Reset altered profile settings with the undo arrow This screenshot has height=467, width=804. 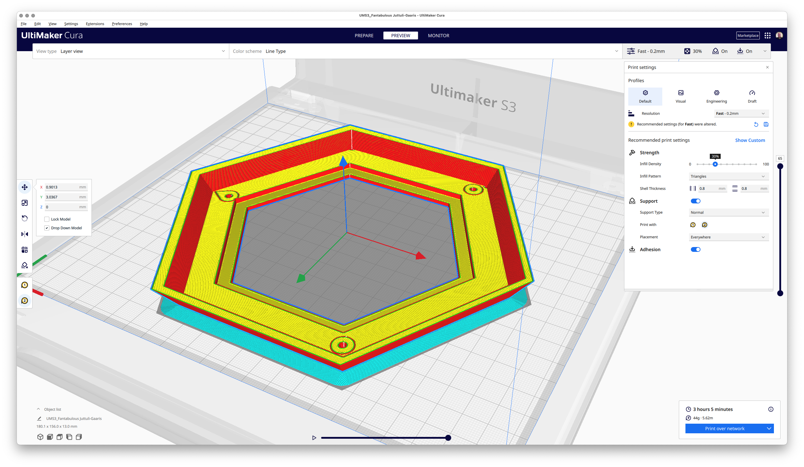(x=756, y=124)
